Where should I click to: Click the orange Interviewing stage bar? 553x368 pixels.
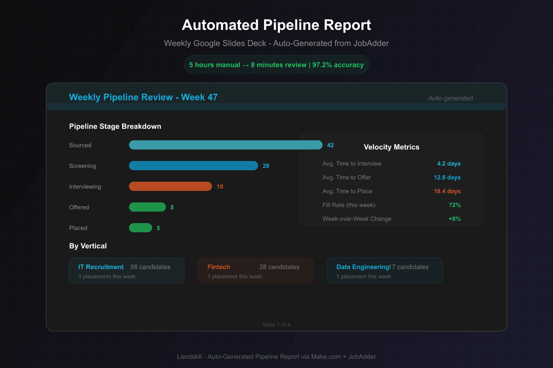click(170, 186)
